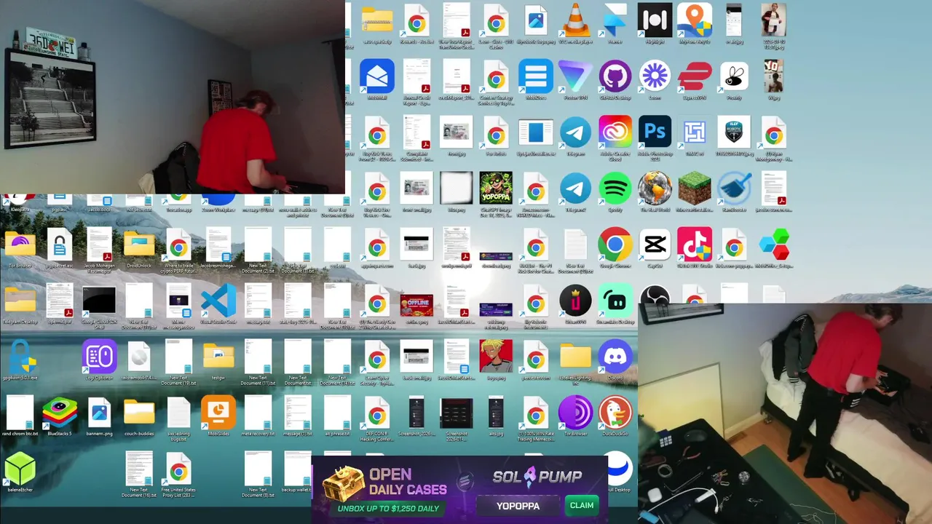The image size is (932, 524).
Task: Open the MobiMail shortcut
Action: coord(377,76)
